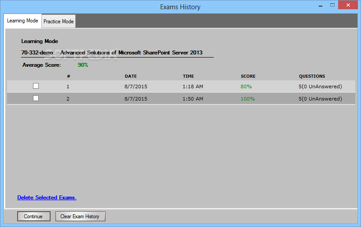Viewport: 361px width, 227px height.
Task: Click exam number 1 cell
Action: click(68, 86)
